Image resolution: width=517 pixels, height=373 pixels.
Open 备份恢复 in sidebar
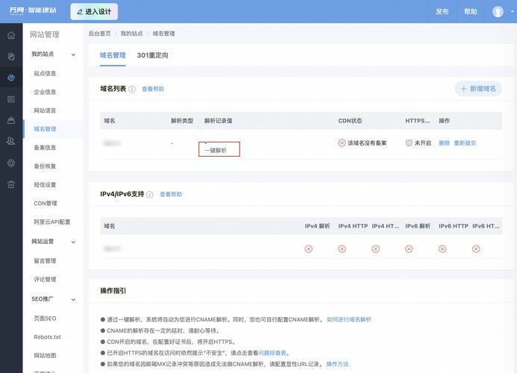click(x=45, y=166)
